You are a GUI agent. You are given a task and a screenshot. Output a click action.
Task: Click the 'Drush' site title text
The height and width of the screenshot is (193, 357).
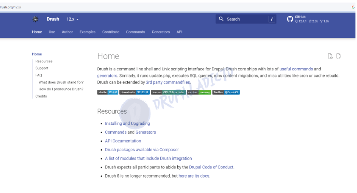(x=53, y=19)
